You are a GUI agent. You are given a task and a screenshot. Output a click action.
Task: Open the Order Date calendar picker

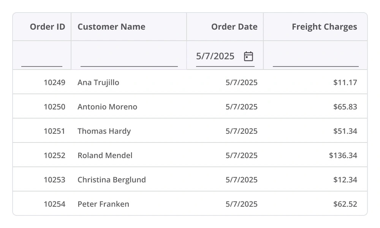coord(249,56)
